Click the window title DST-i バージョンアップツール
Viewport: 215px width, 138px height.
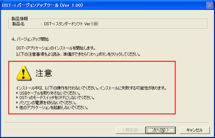pyautogui.click(x=43, y=5)
